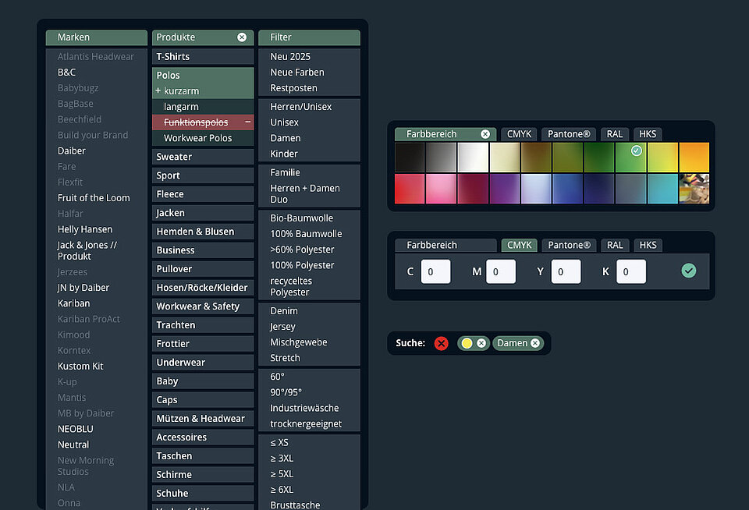Screen dimensions: 749x510
Task: Click the plus icon beside kurzarm
Action: click(x=158, y=91)
